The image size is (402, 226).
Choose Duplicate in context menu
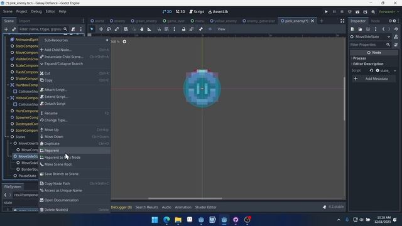[74, 144]
